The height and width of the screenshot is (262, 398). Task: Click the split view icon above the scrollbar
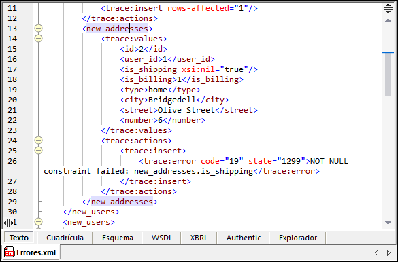coord(388,8)
